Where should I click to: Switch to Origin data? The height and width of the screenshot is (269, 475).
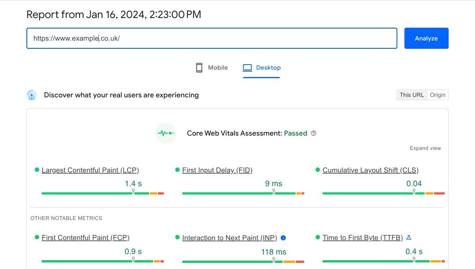pyautogui.click(x=438, y=95)
